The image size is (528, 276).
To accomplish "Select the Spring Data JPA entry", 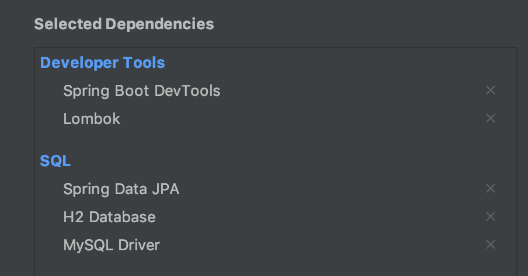I will 121,189.
